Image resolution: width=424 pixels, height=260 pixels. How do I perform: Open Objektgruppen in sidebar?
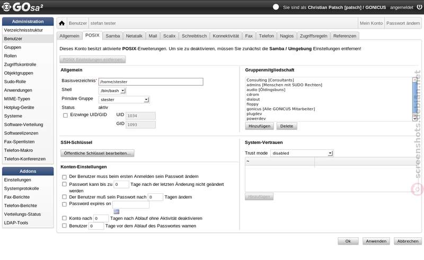28,73
